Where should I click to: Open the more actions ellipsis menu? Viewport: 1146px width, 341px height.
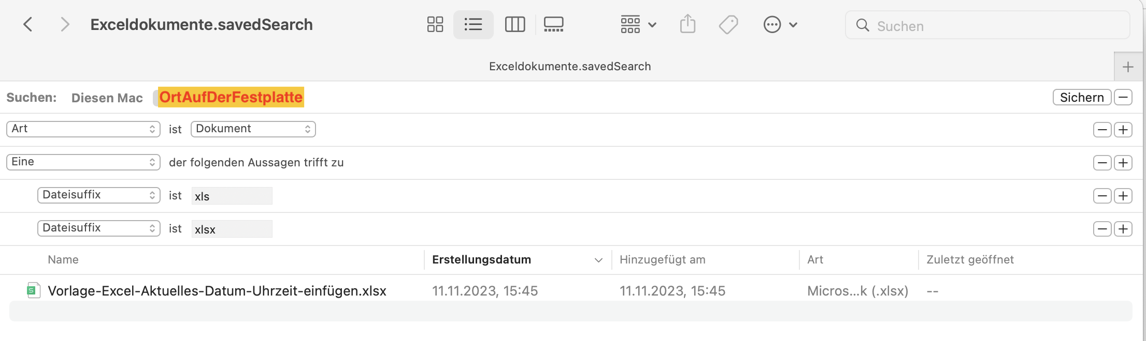click(x=780, y=24)
